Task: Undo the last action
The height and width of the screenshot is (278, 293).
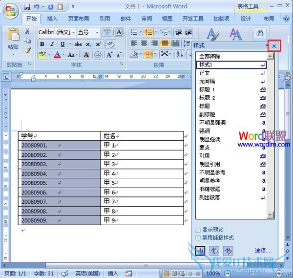Action: point(37,7)
